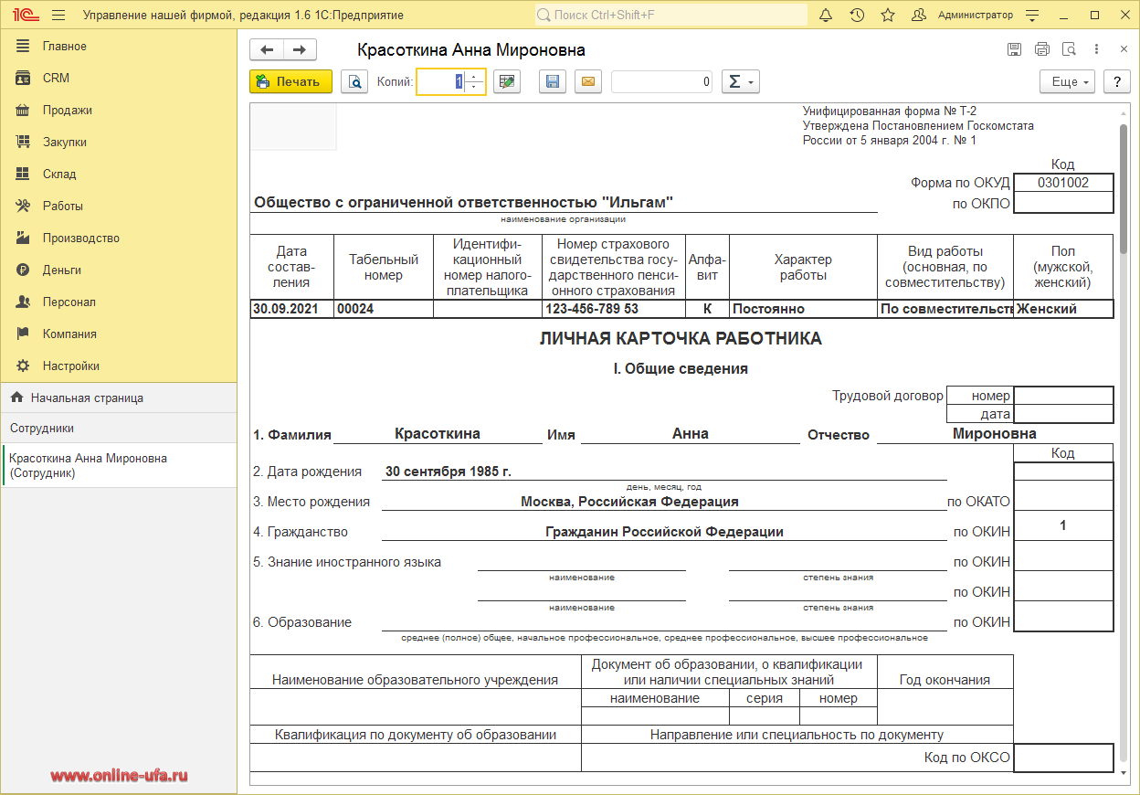
Task: Open the Закупки section
Action: (x=119, y=142)
